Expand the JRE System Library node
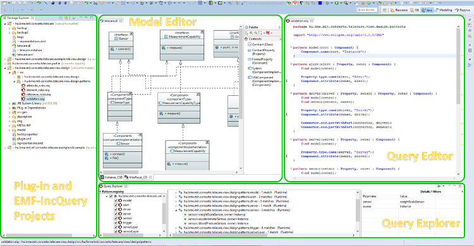 (x=9, y=103)
